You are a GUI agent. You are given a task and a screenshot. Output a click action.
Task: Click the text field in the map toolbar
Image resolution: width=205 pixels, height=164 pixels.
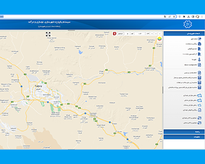tap(140, 34)
